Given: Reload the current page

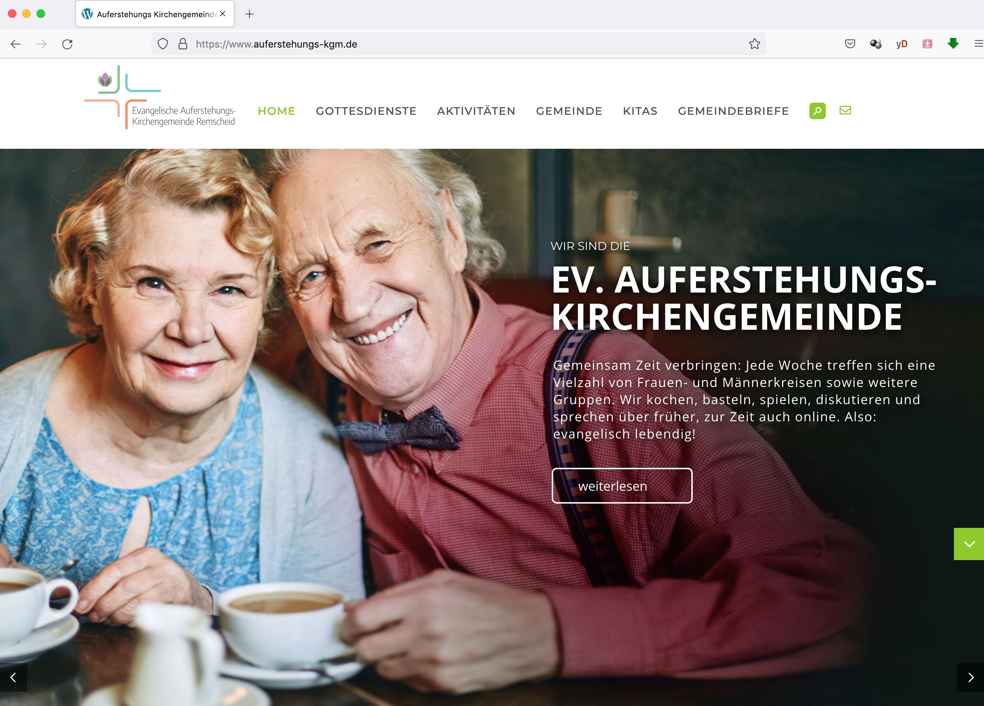Looking at the screenshot, I should click(67, 44).
